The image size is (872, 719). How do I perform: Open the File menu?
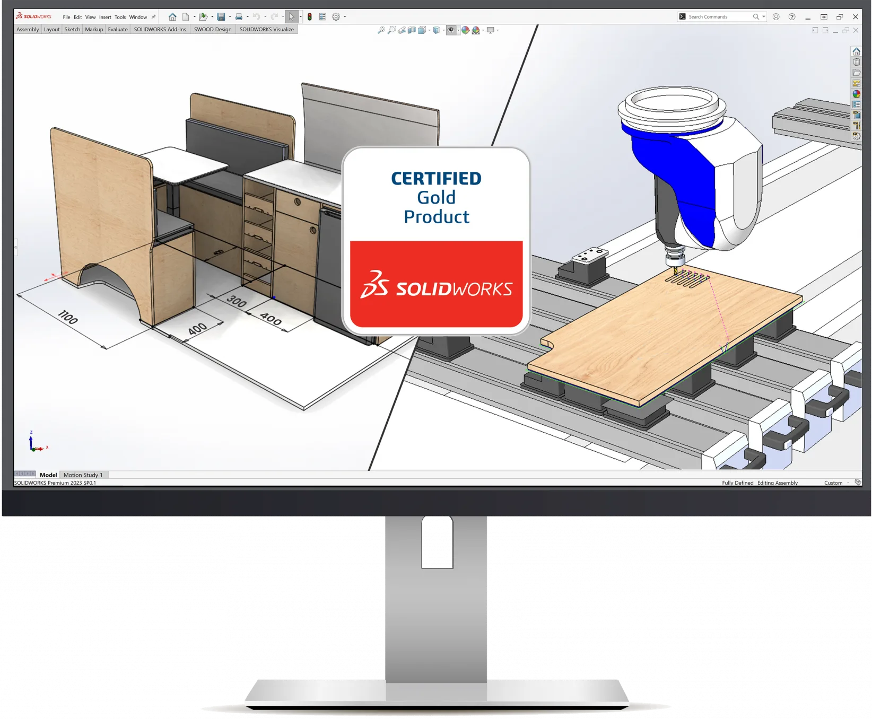(x=66, y=17)
